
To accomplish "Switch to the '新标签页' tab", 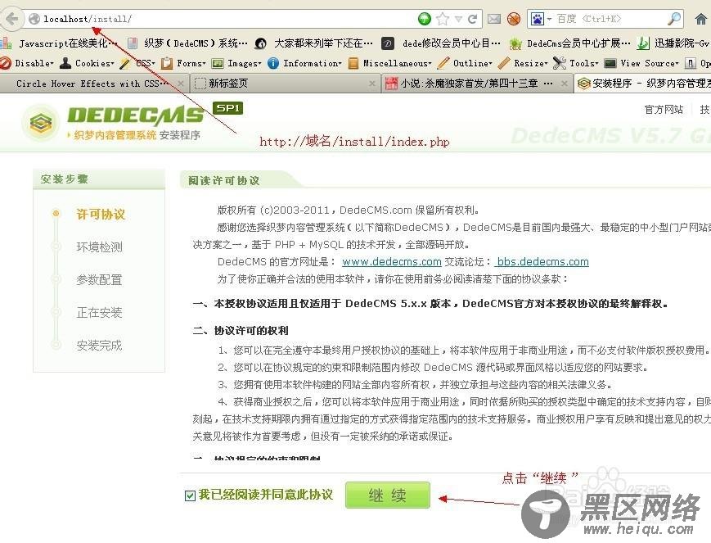I will (x=285, y=84).
